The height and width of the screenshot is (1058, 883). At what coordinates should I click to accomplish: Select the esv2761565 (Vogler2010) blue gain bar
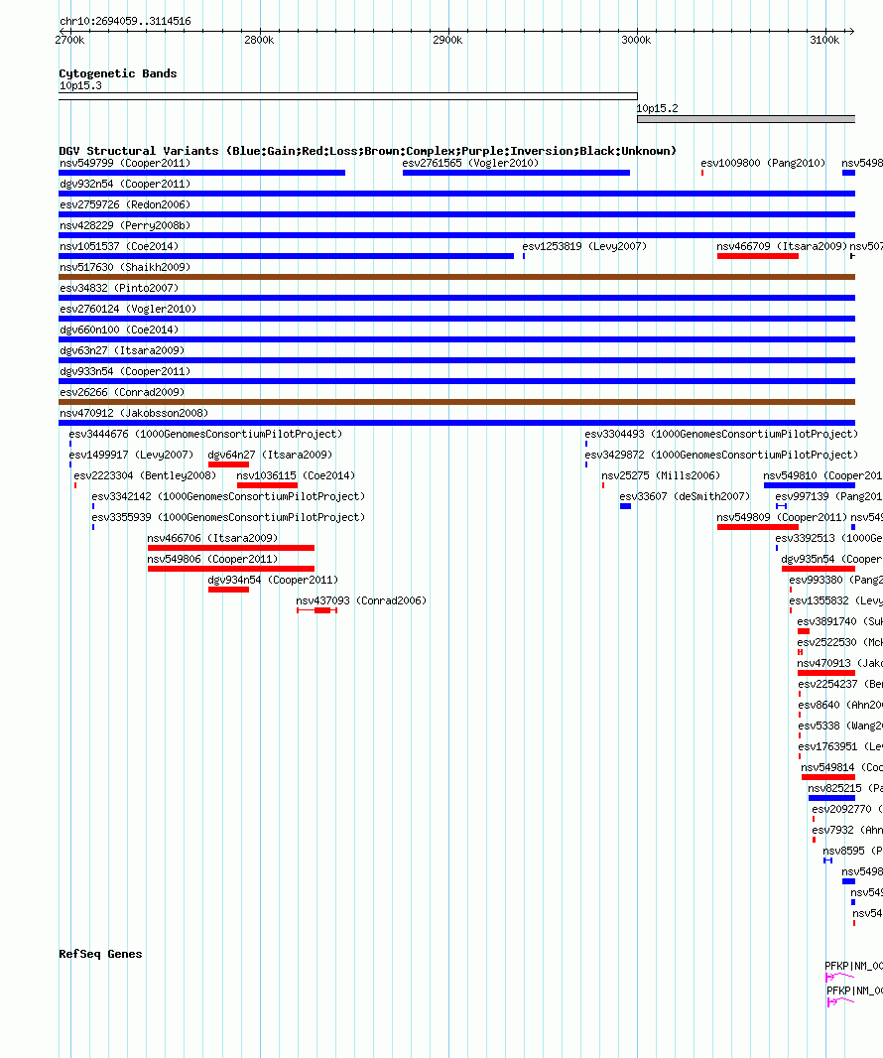(516, 173)
